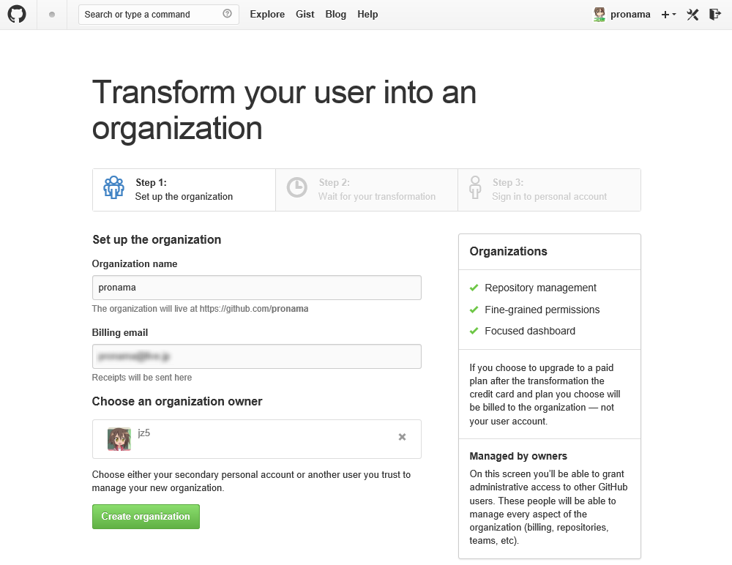Click the search help question mark icon
This screenshot has height=565, width=732.
[x=227, y=14]
